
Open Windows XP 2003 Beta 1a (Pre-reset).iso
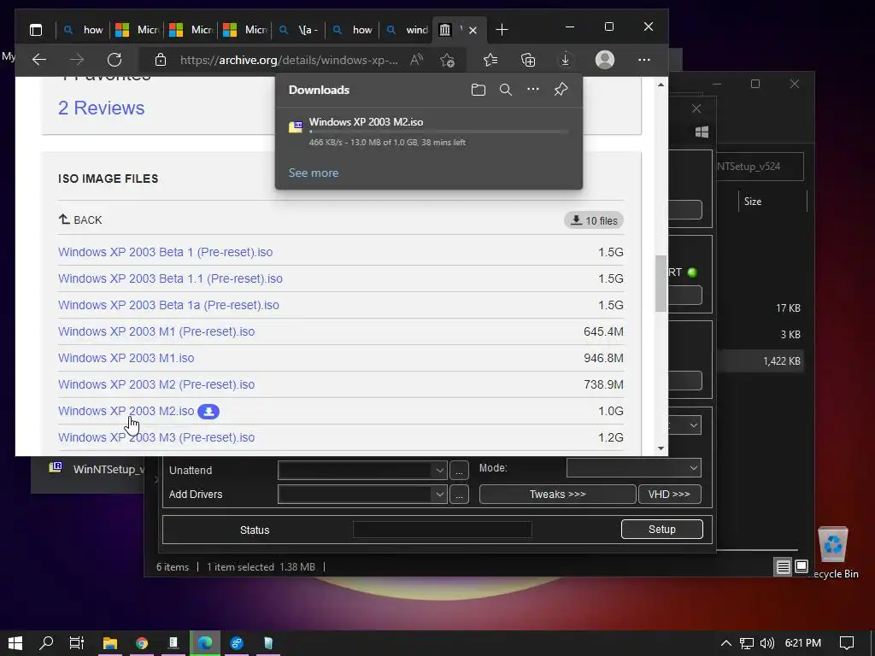pyautogui.click(x=168, y=305)
